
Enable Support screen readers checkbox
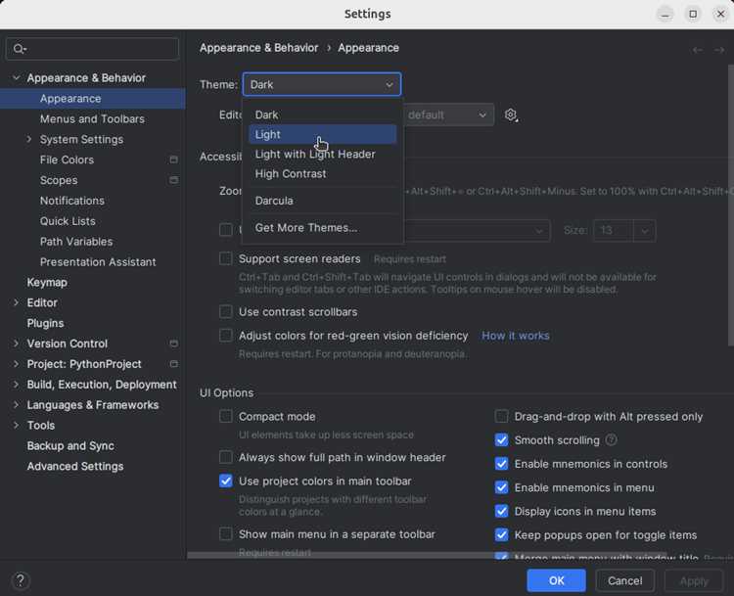point(226,258)
